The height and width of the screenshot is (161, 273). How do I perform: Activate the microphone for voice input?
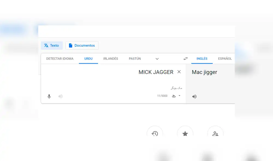pyautogui.click(x=49, y=96)
